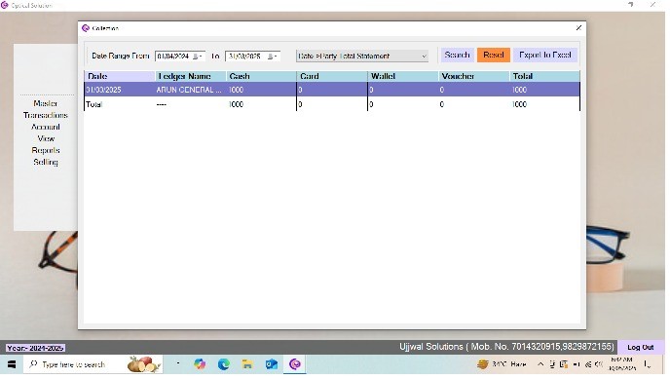Export the collection report to Excel
Image resolution: width=670 pixels, height=379 pixels.
[545, 56]
